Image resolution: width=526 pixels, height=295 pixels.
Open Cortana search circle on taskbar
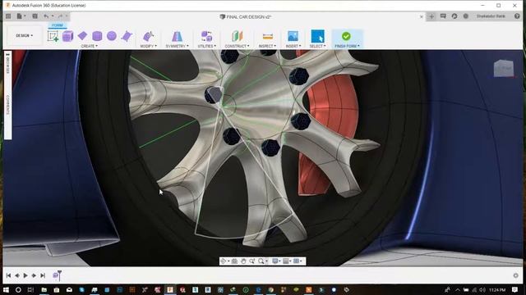coord(18,289)
